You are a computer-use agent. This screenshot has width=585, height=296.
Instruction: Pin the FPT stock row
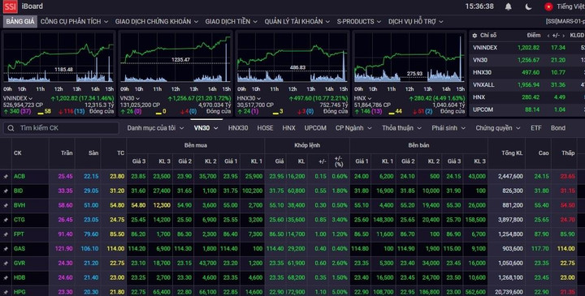click(x=6, y=234)
